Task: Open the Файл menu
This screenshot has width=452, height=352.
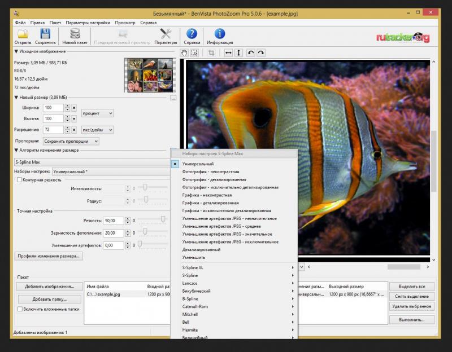Action: click(x=20, y=23)
